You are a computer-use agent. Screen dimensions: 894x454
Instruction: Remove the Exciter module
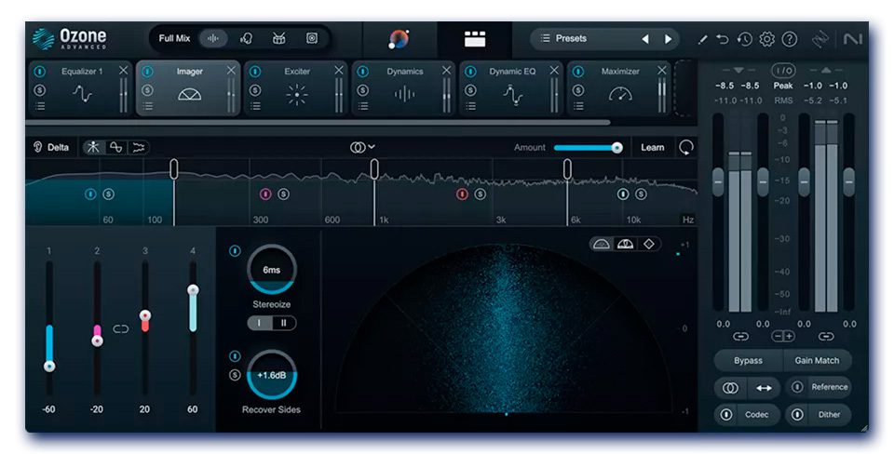point(339,70)
